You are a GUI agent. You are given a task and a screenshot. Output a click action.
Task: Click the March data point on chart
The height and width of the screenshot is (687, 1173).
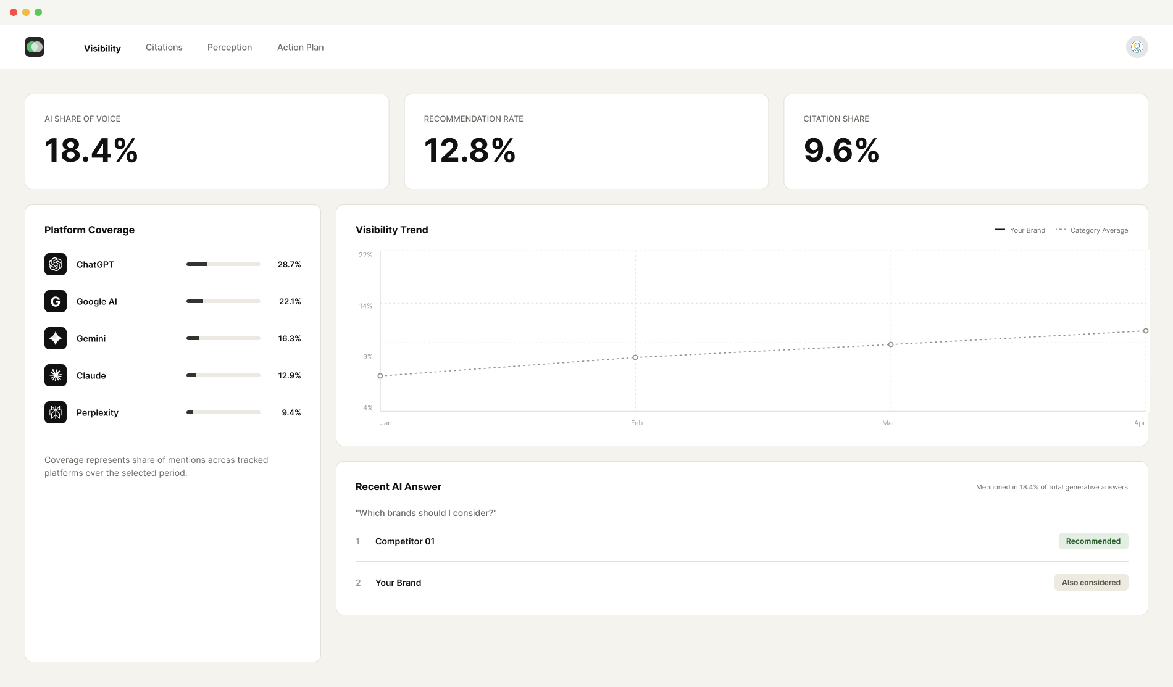click(x=891, y=344)
